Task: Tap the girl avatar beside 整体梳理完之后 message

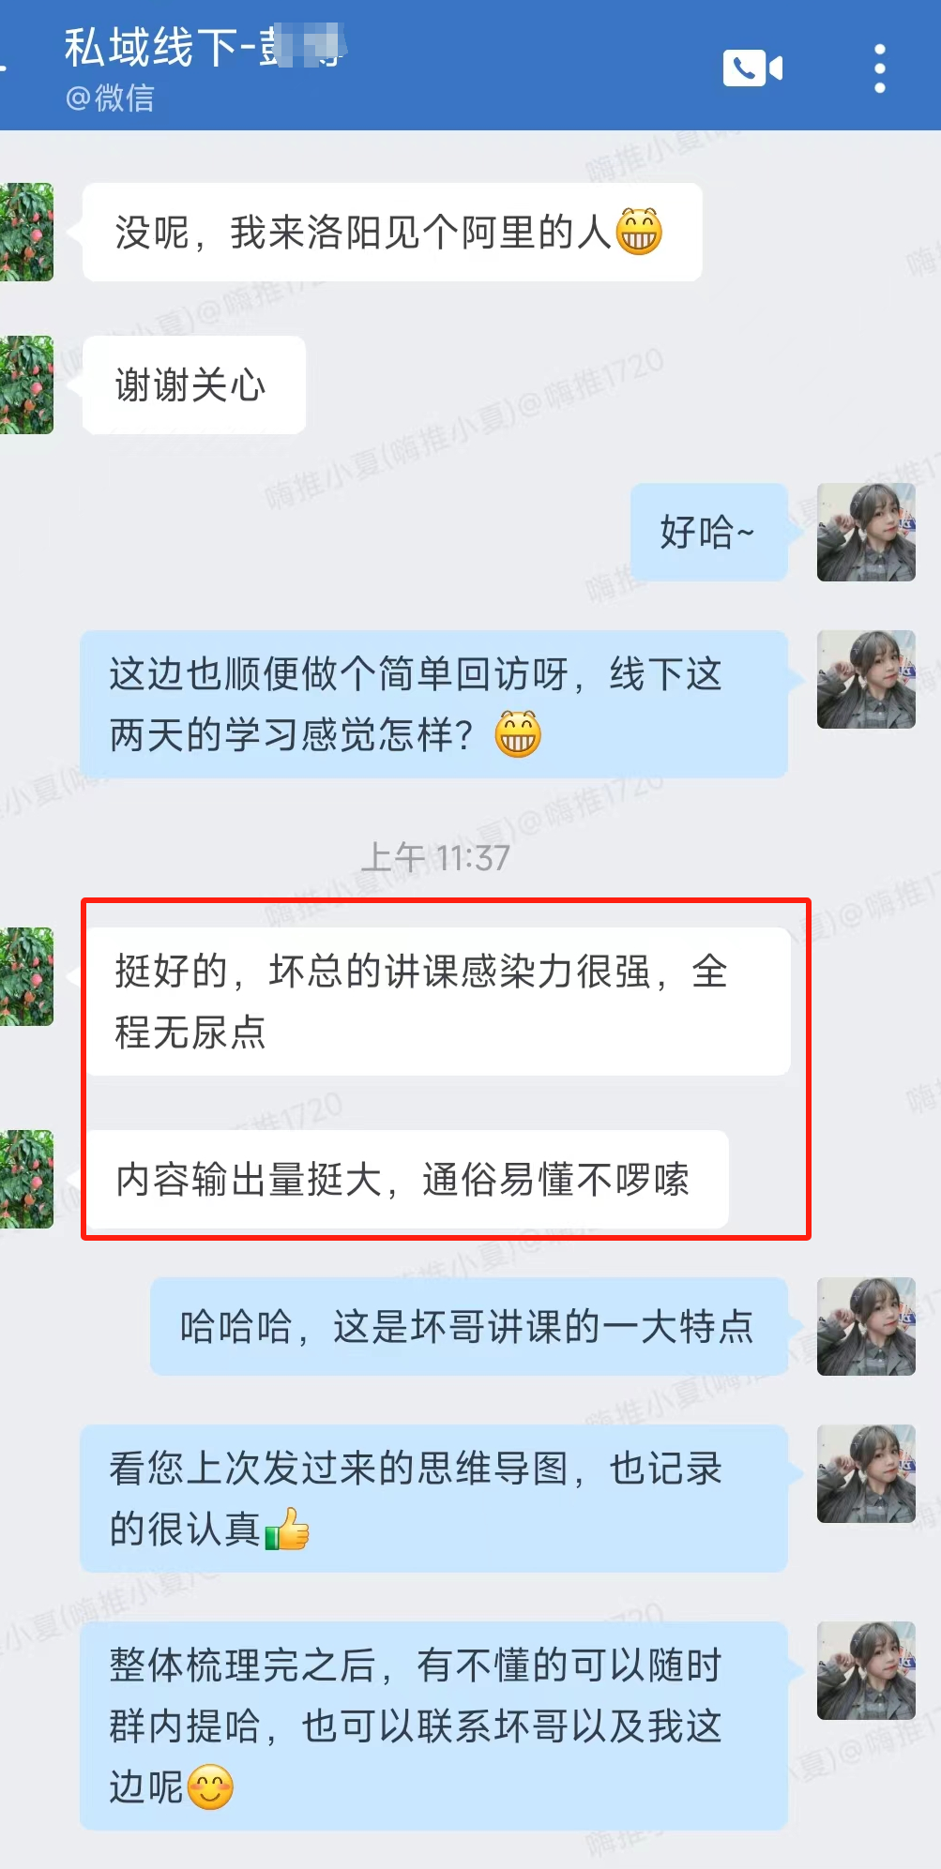Action: click(x=866, y=1670)
